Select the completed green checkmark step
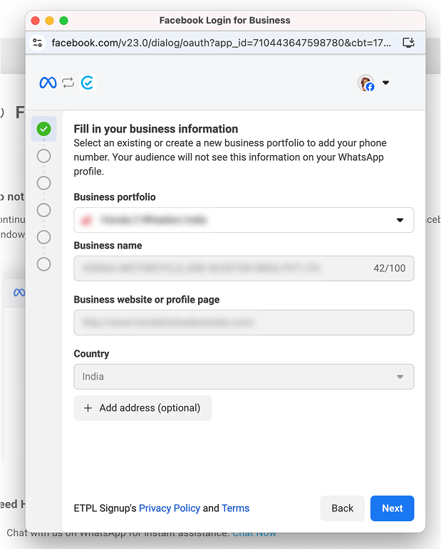 44,129
